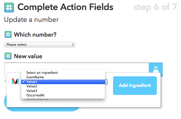Click the large hash icon beside the page title

pos(9,8)
